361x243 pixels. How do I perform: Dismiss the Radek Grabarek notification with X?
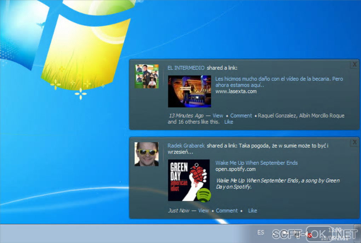[x=355, y=142]
